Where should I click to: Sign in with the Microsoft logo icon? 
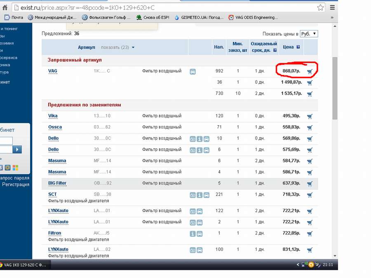coord(15,168)
